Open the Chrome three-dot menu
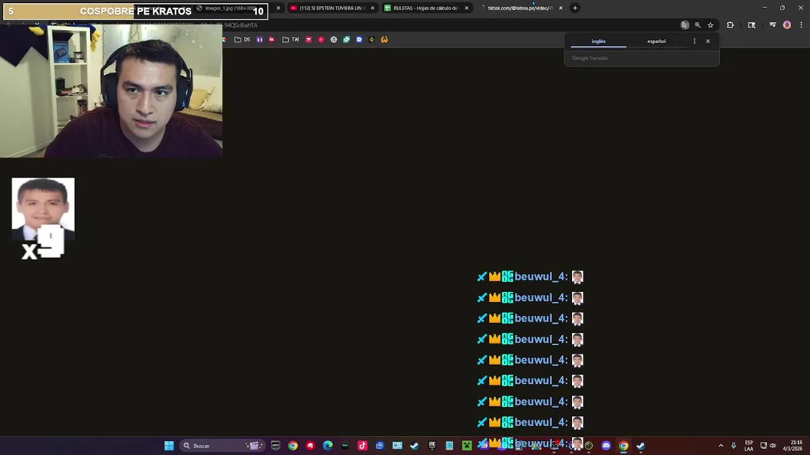810x455 pixels. 801,25
